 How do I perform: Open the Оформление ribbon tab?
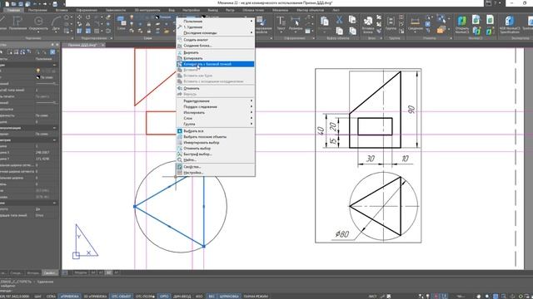(x=87, y=10)
